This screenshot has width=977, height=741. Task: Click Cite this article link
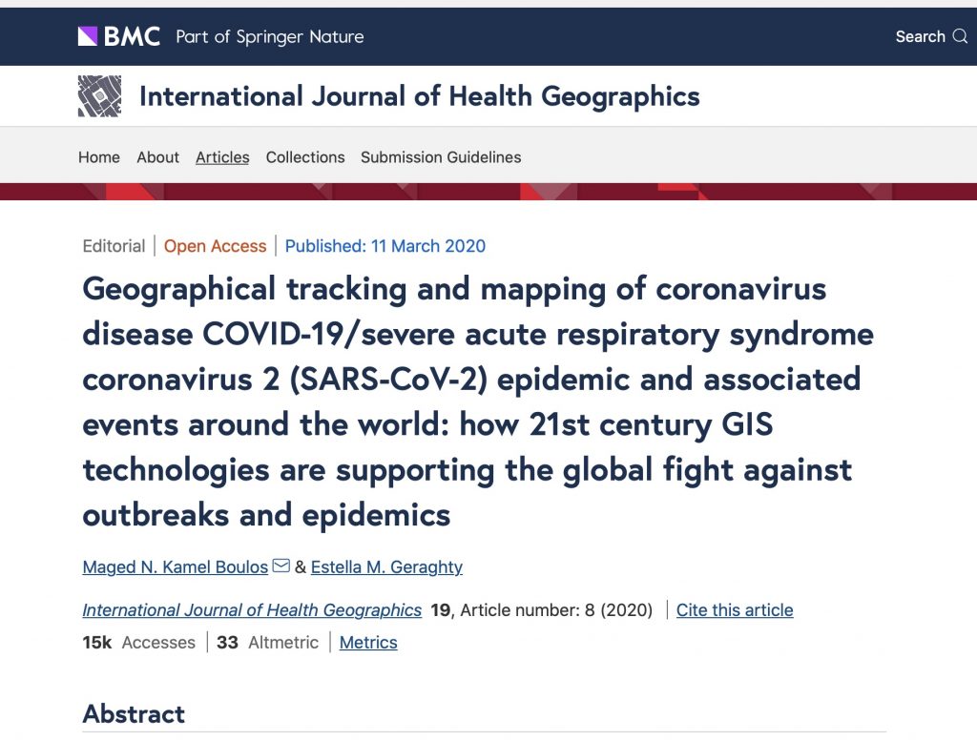(x=735, y=609)
